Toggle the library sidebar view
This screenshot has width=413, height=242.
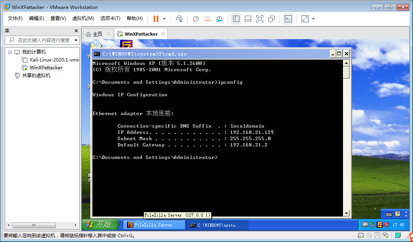(236, 19)
